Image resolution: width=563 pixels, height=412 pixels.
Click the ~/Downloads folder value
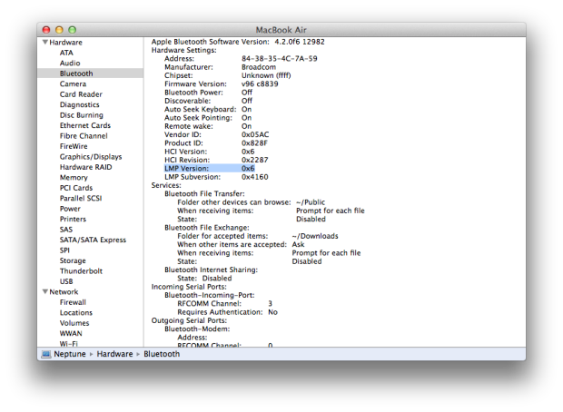tap(315, 236)
